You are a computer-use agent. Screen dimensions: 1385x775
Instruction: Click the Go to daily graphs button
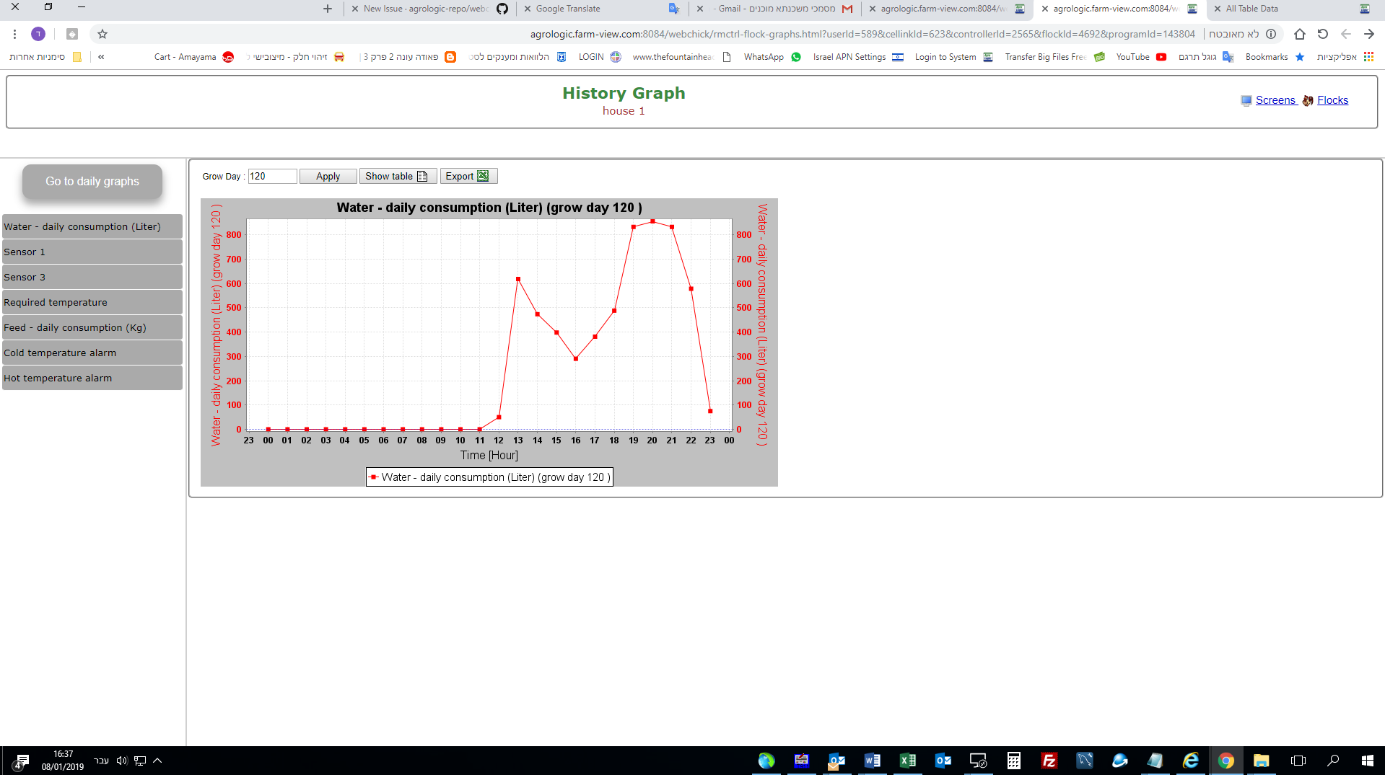click(92, 182)
